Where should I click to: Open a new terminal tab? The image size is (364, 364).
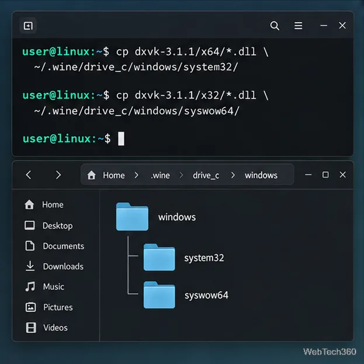(x=28, y=26)
